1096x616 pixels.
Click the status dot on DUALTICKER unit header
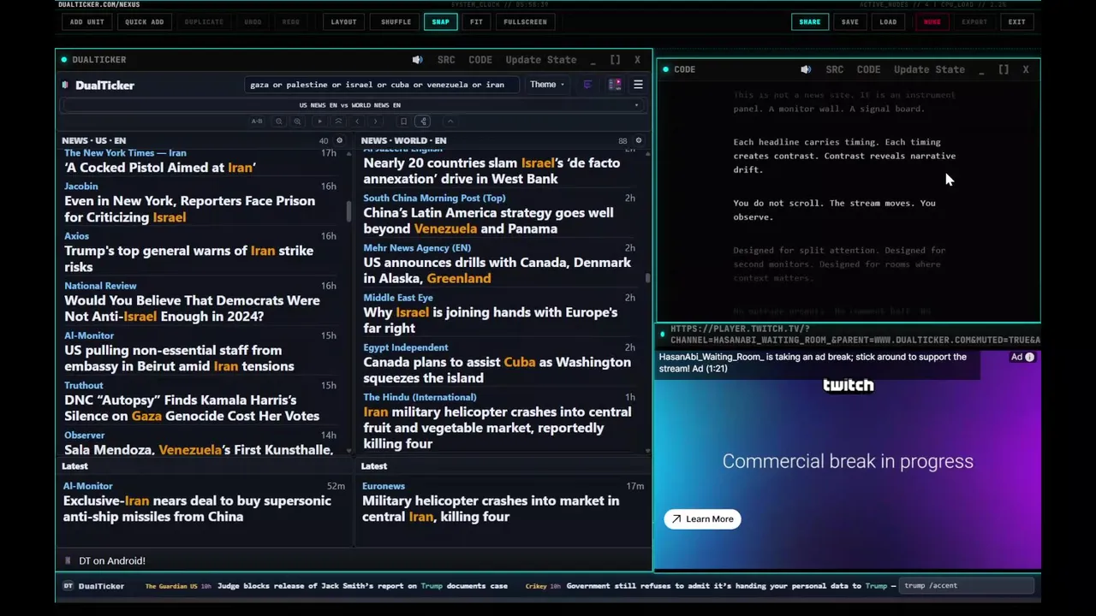pyautogui.click(x=64, y=60)
